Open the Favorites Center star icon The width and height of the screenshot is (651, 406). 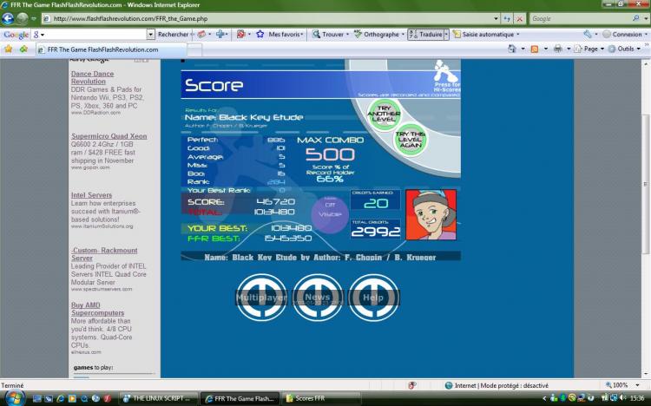[x=8, y=49]
